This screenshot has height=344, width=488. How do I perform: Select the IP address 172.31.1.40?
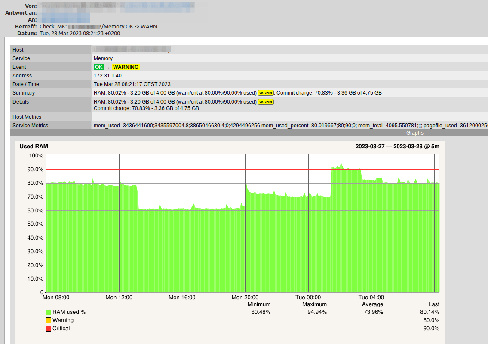107,76
